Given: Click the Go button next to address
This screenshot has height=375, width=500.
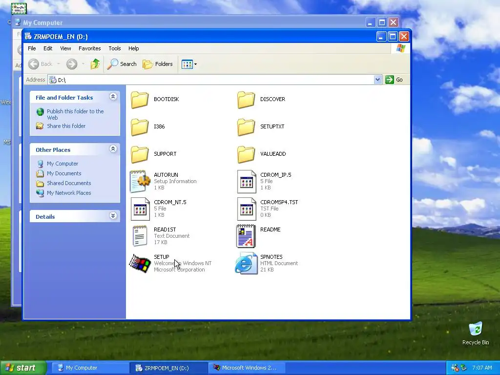Looking at the screenshot, I should [395, 80].
